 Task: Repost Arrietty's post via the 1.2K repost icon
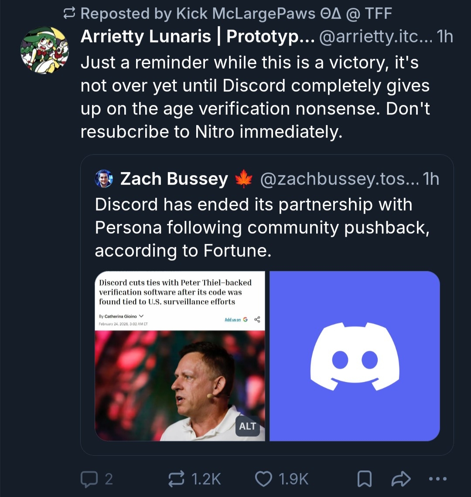coord(176,479)
